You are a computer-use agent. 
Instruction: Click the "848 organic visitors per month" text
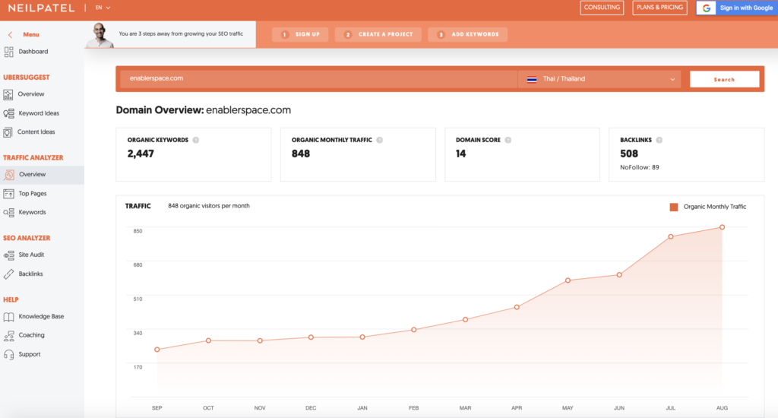(x=209, y=206)
